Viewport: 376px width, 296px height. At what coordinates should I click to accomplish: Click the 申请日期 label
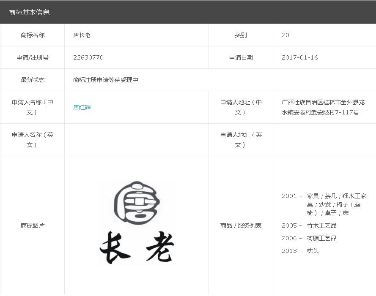241,57
